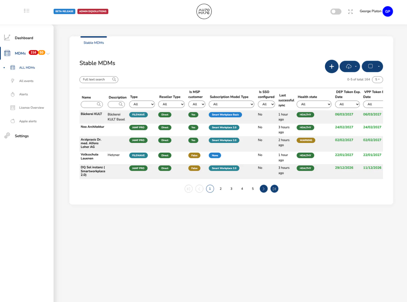The image size is (407, 302).
Task: Click the Apple alerts apple icon
Action: coord(13,121)
